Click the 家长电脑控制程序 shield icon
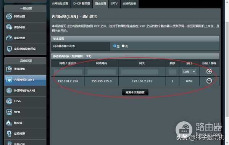This screenshot has height=145, width=229. click(9, 49)
